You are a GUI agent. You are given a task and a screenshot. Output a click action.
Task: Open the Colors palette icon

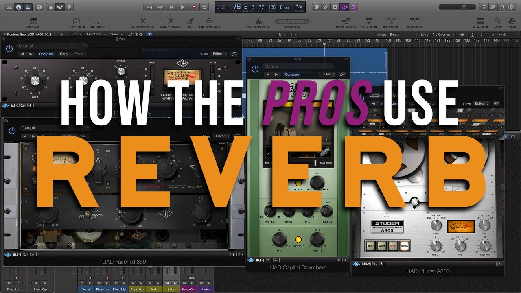pyautogui.click(x=511, y=21)
